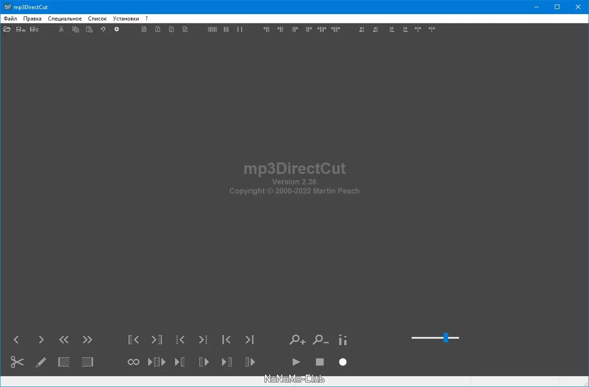
Task: Click the Paste clipboard icon in the top toolbar
Action: [89, 29]
